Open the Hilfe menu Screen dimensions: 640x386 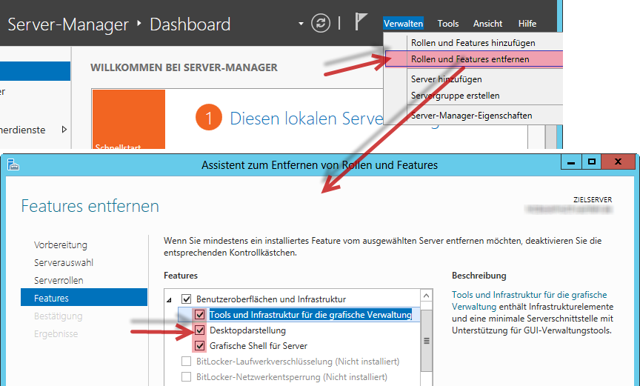pos(527,24)
